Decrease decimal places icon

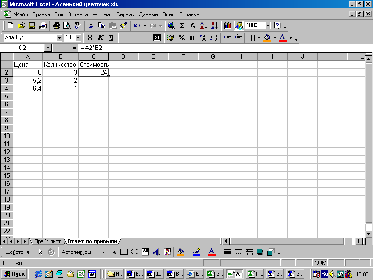(214, 38)
